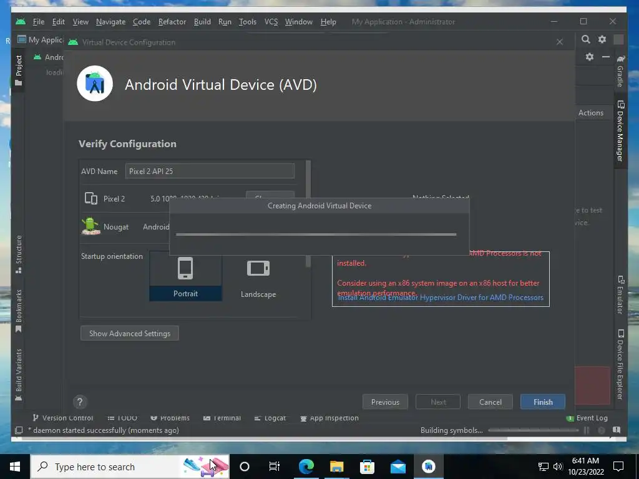Open the AVD dialog help question mark
Screen dimensions: 639x479
(80, 402)
